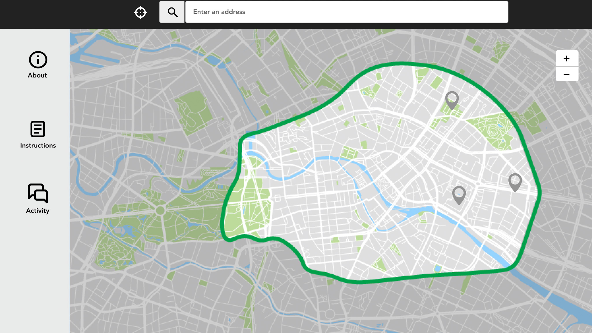Click the magnifying glass search button
This screenshot has height=333, width=592.
click(172, 12)
